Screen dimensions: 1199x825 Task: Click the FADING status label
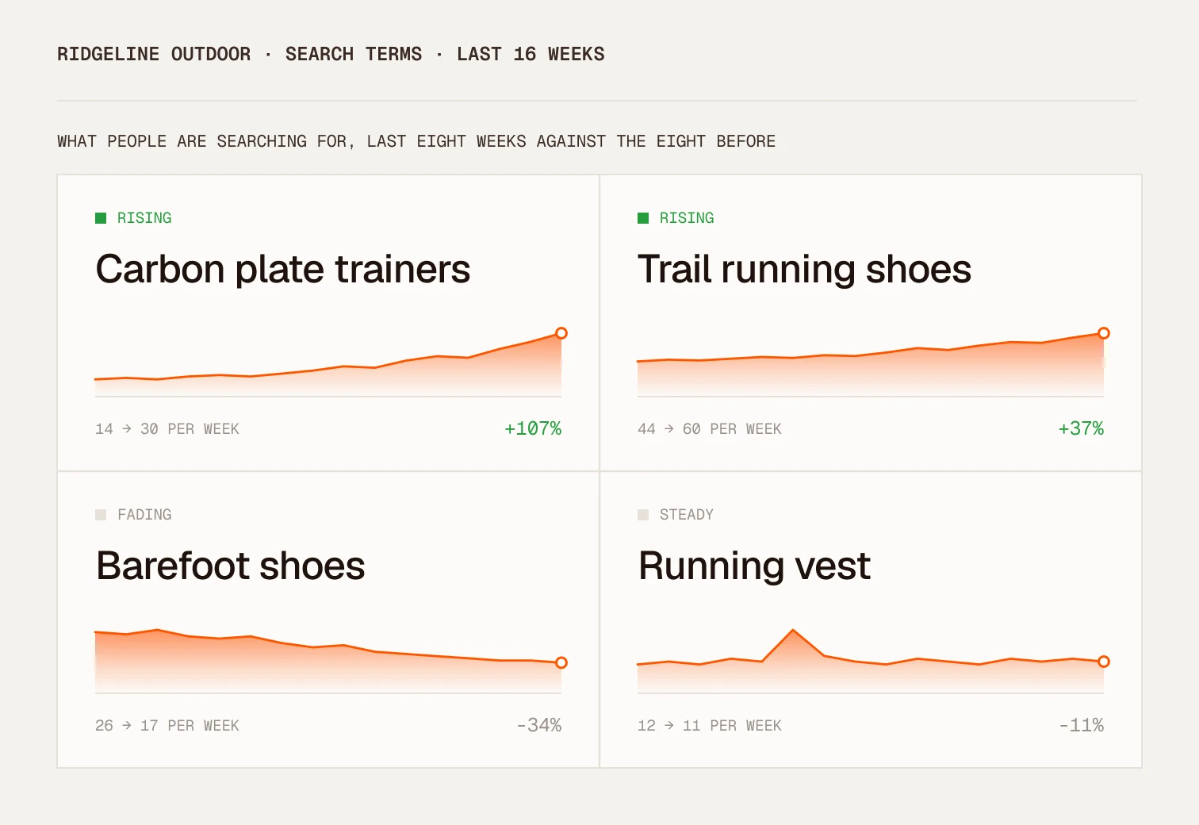tap(144, 515)
